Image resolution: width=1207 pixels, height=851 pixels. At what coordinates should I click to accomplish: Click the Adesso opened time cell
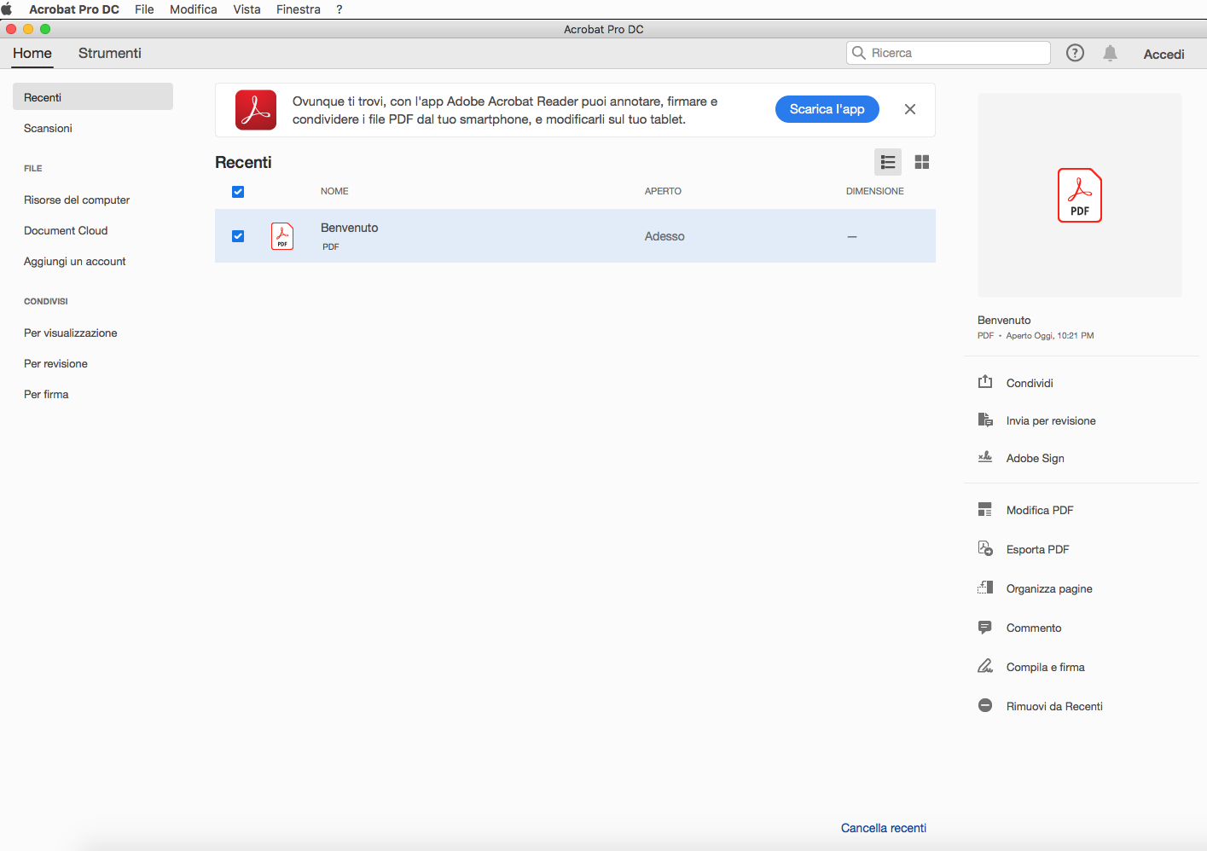[x=664, y=236]
